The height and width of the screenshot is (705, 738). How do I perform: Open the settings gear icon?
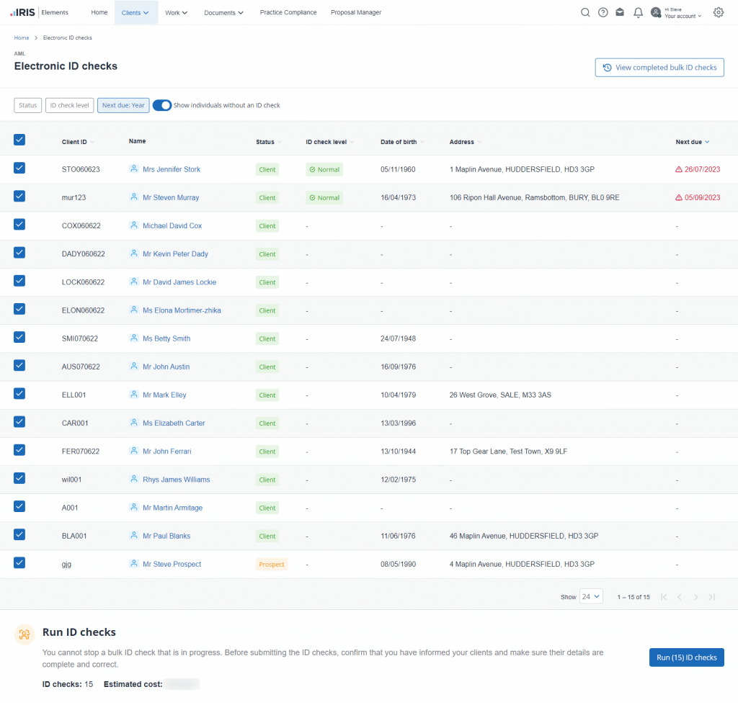718,12
